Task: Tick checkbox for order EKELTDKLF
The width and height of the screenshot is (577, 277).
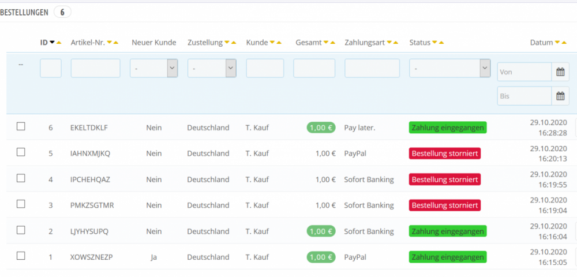Action: click(x=21, y=126)
